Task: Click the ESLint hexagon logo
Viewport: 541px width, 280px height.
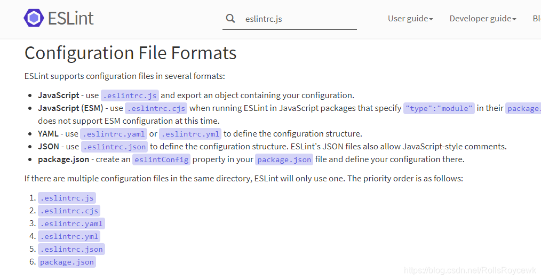Action: point(34,18)
